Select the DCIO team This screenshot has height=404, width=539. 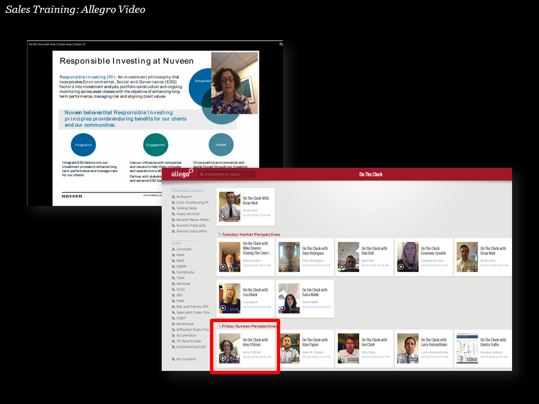tap(180, 290)
